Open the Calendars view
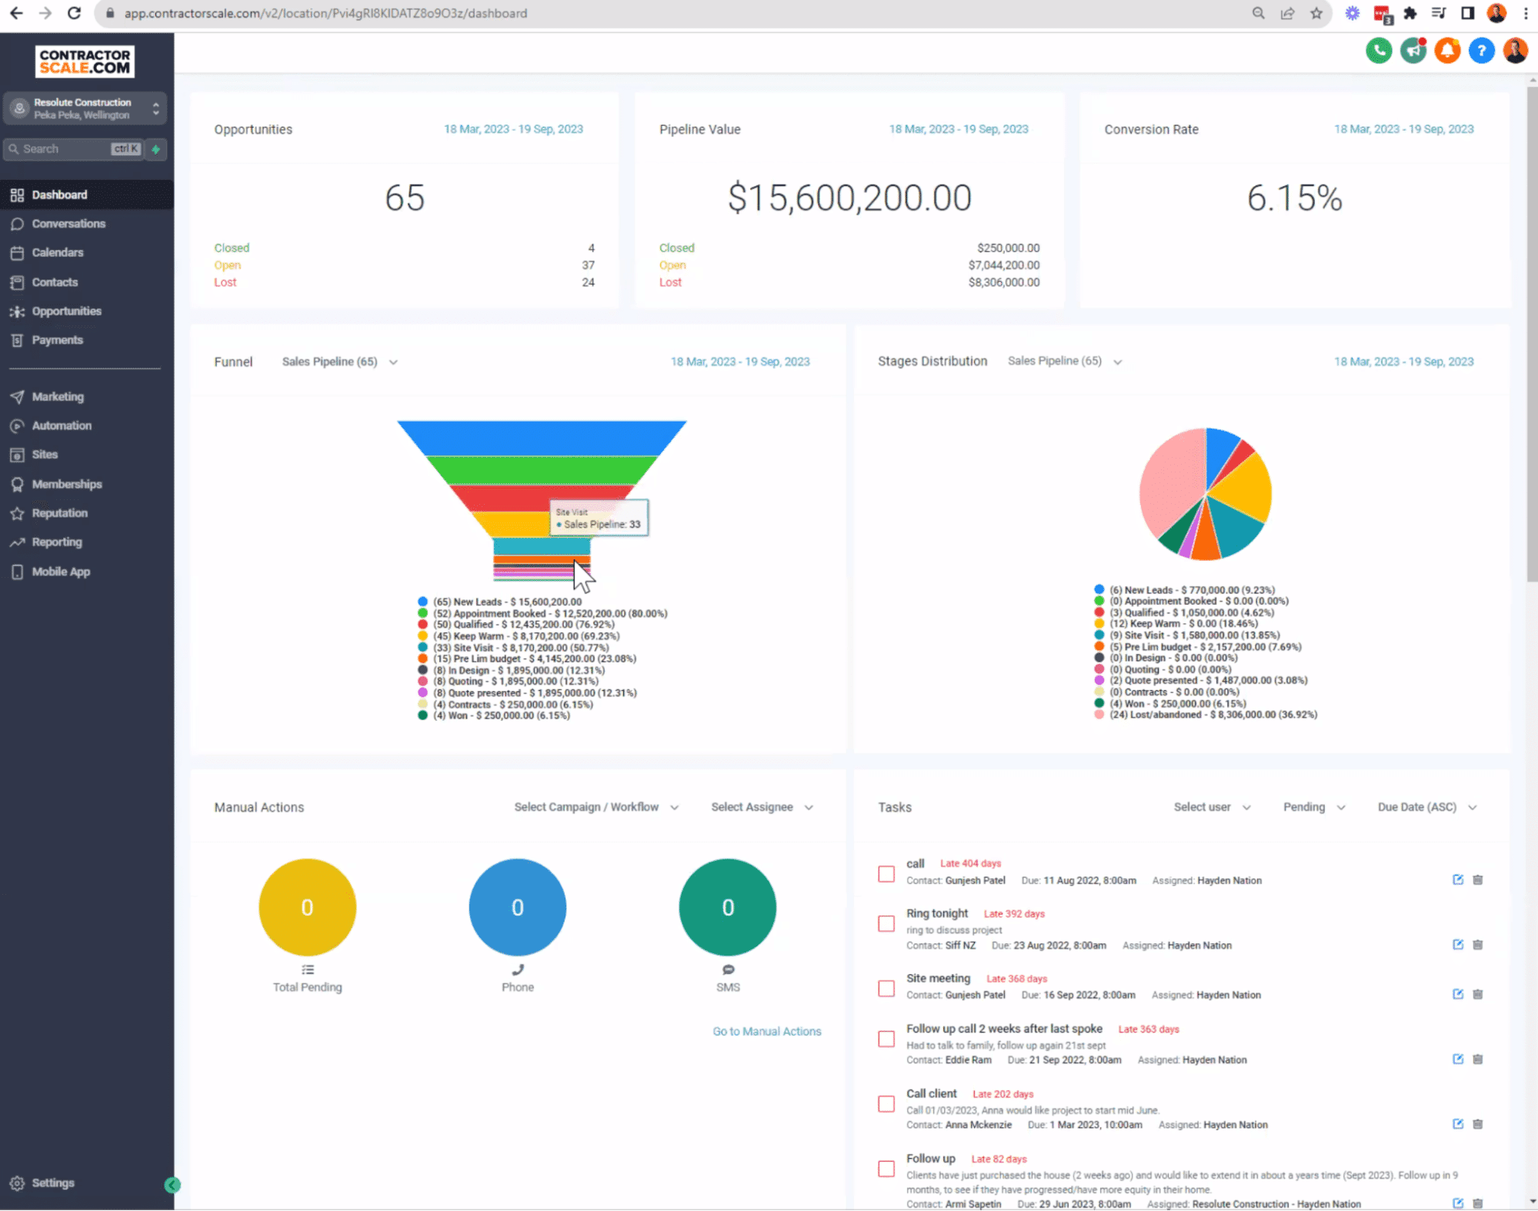The width and height of the screenshot is (1538, 1211). (x=58, y=252)
